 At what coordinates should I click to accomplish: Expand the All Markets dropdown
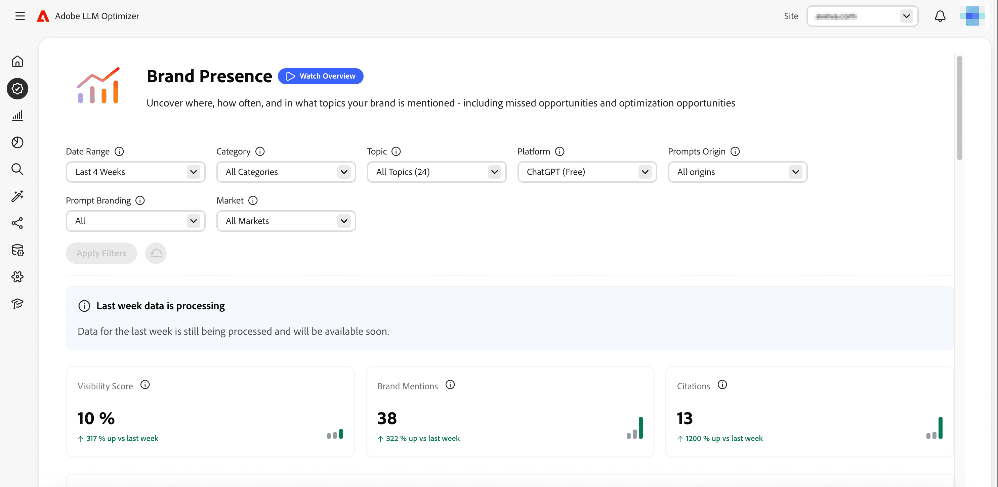coord(286,221)
